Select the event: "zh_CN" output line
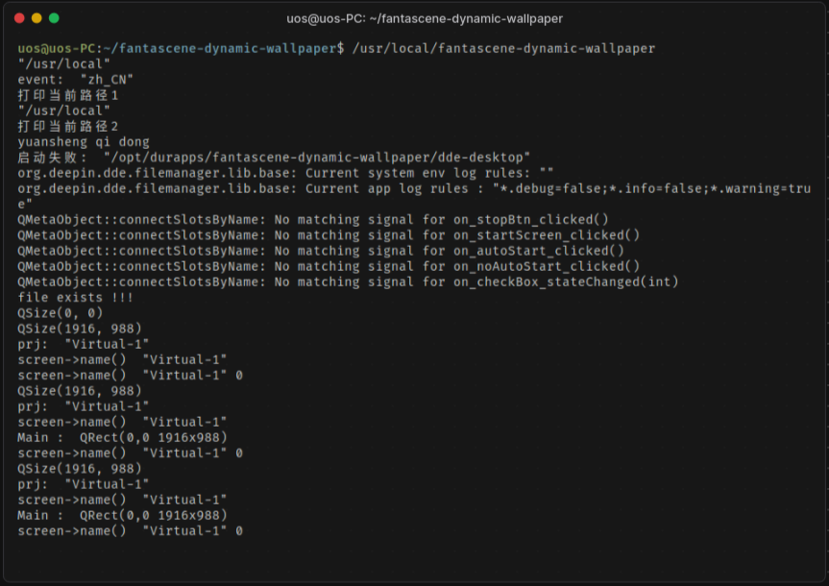The height and width of the screenshot is (586, 829). [x=76, y=80]
